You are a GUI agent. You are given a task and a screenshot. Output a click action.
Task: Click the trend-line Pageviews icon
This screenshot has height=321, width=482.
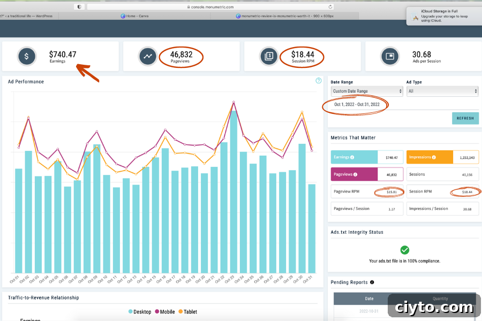click(x=148, y=57)
